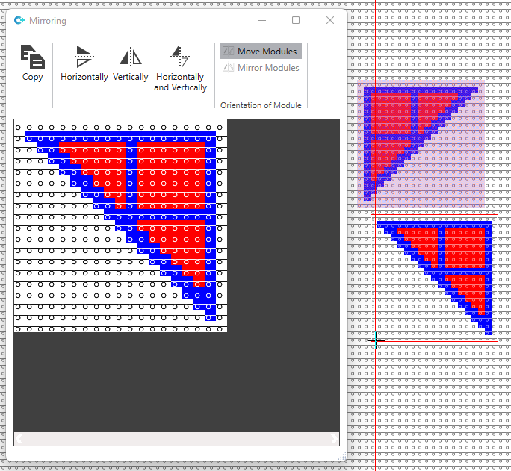
Task: Click the Mirroring title bar text
Action: (x=48, y=21)
